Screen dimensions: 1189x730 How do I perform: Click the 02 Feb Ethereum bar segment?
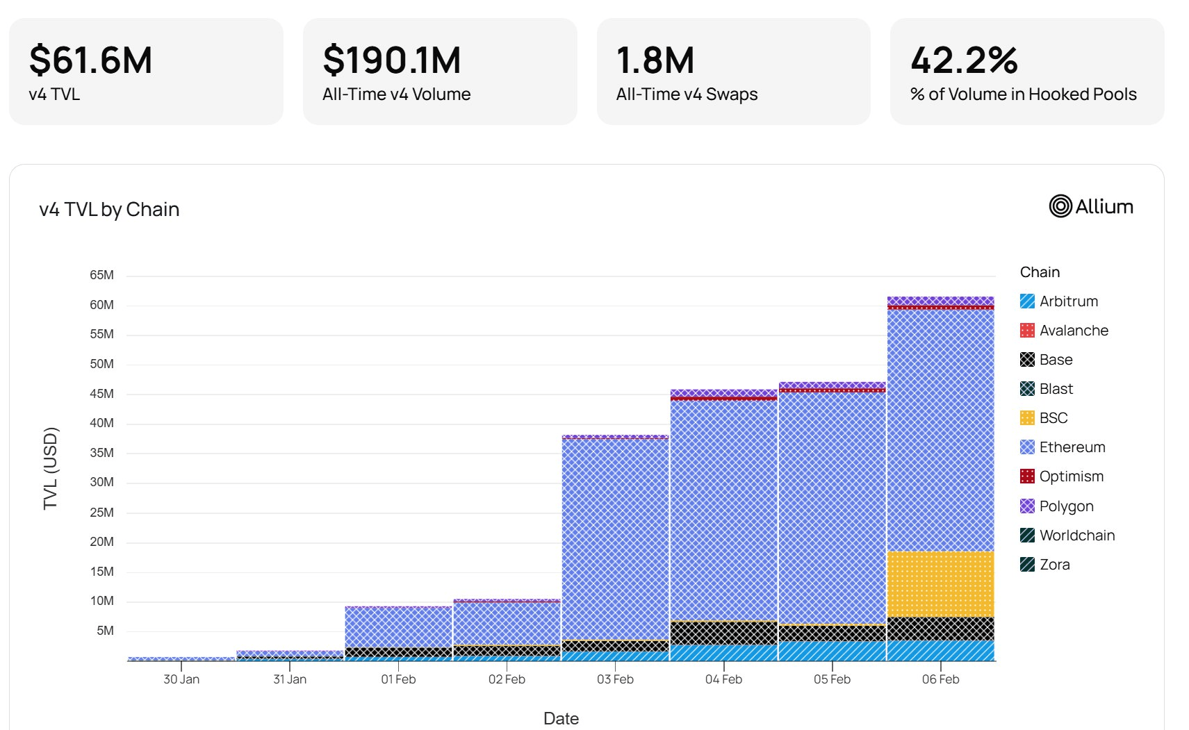(x=507, y=624)
